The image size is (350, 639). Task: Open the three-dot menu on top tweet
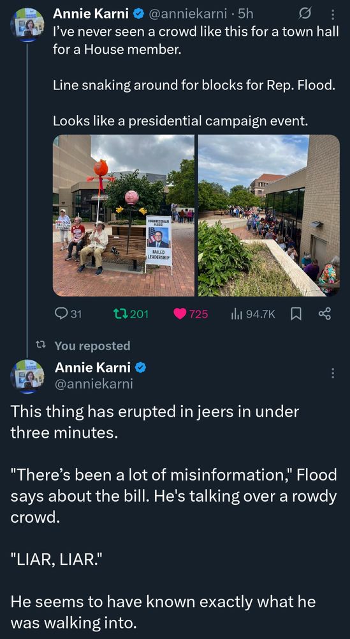tap(333, 15)
